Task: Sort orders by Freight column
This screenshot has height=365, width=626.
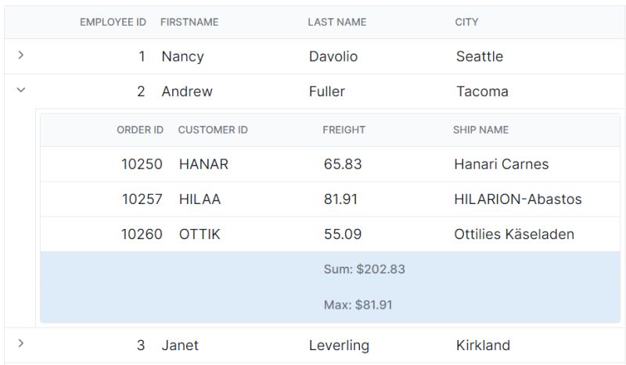Action: click(x=344, y=130)
